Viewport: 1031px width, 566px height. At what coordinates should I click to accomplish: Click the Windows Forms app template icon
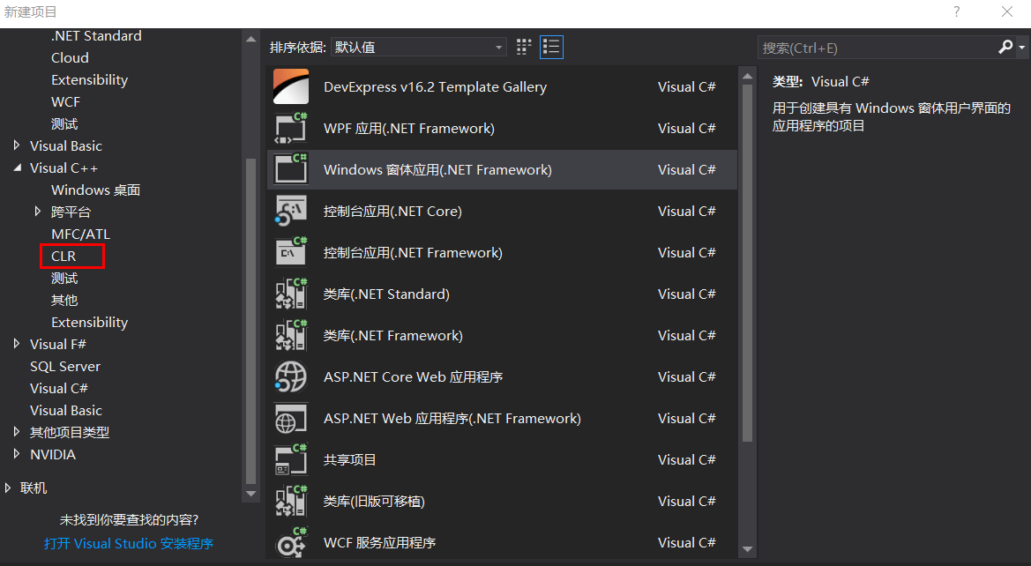[x=291, y=169]
